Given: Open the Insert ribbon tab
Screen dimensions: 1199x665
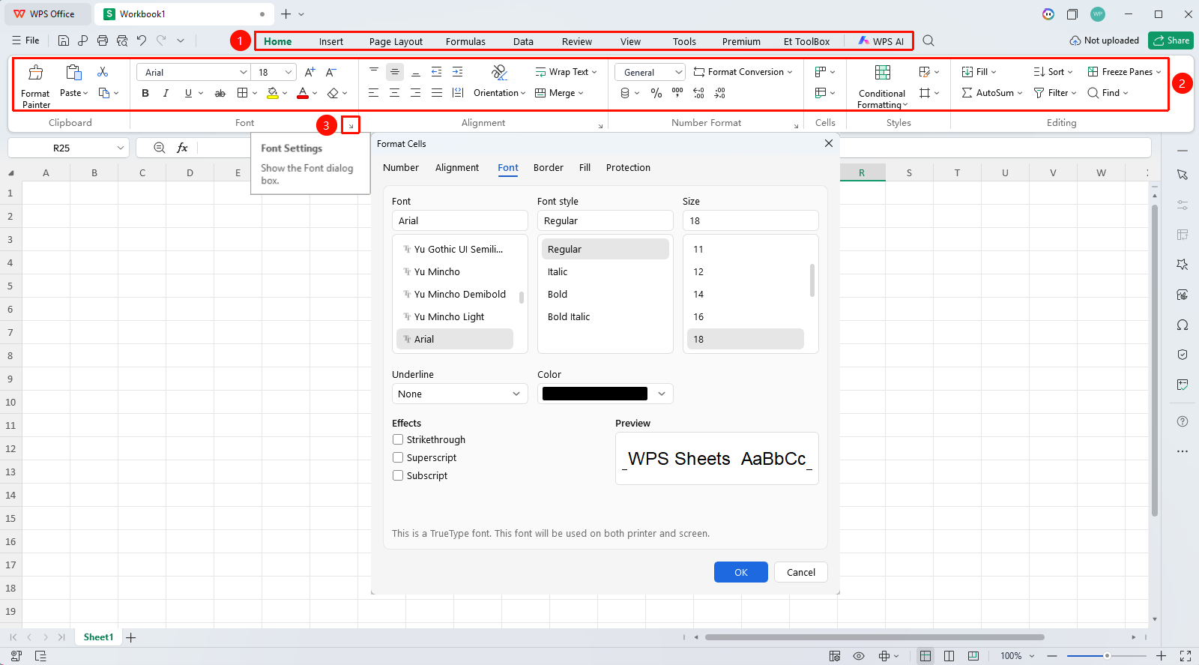Looking at the screenshot, I should coord(331,41).
